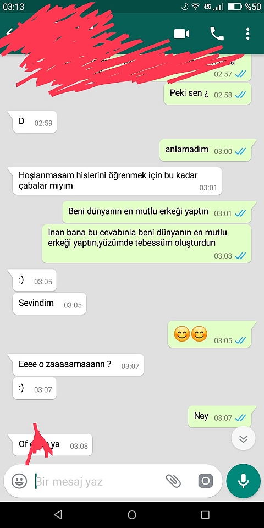This screenshot has width=264, height=528.
Task: Tap Android home circle button
Action: [132, 514]
